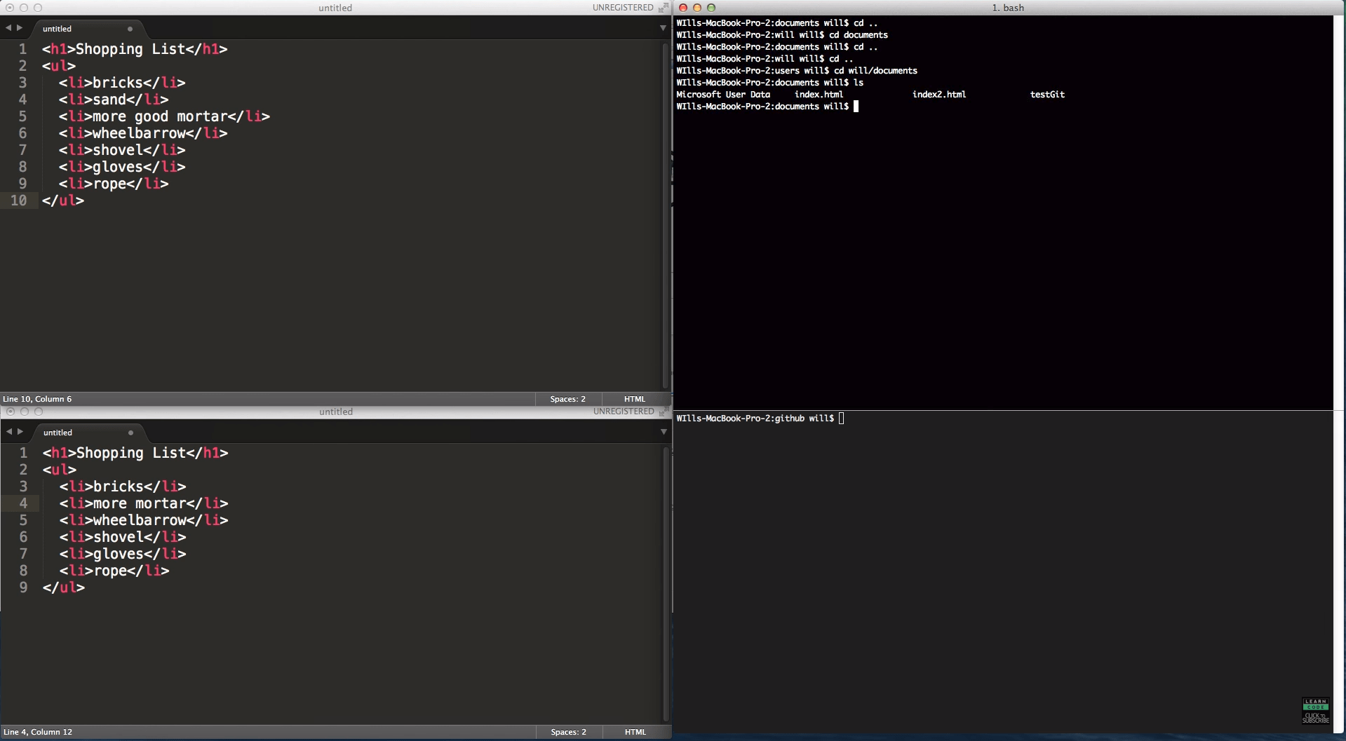Open the tab overflow dropdown in top editor

662,28
